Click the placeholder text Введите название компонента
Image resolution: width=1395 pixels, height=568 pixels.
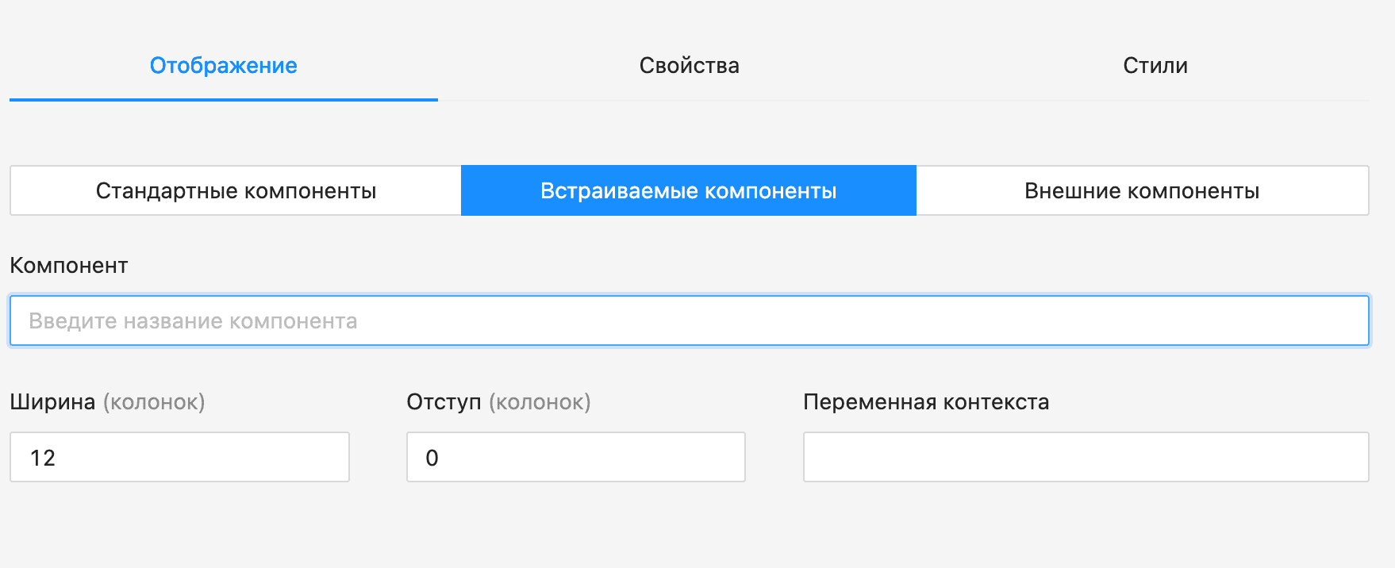point(194,320)
